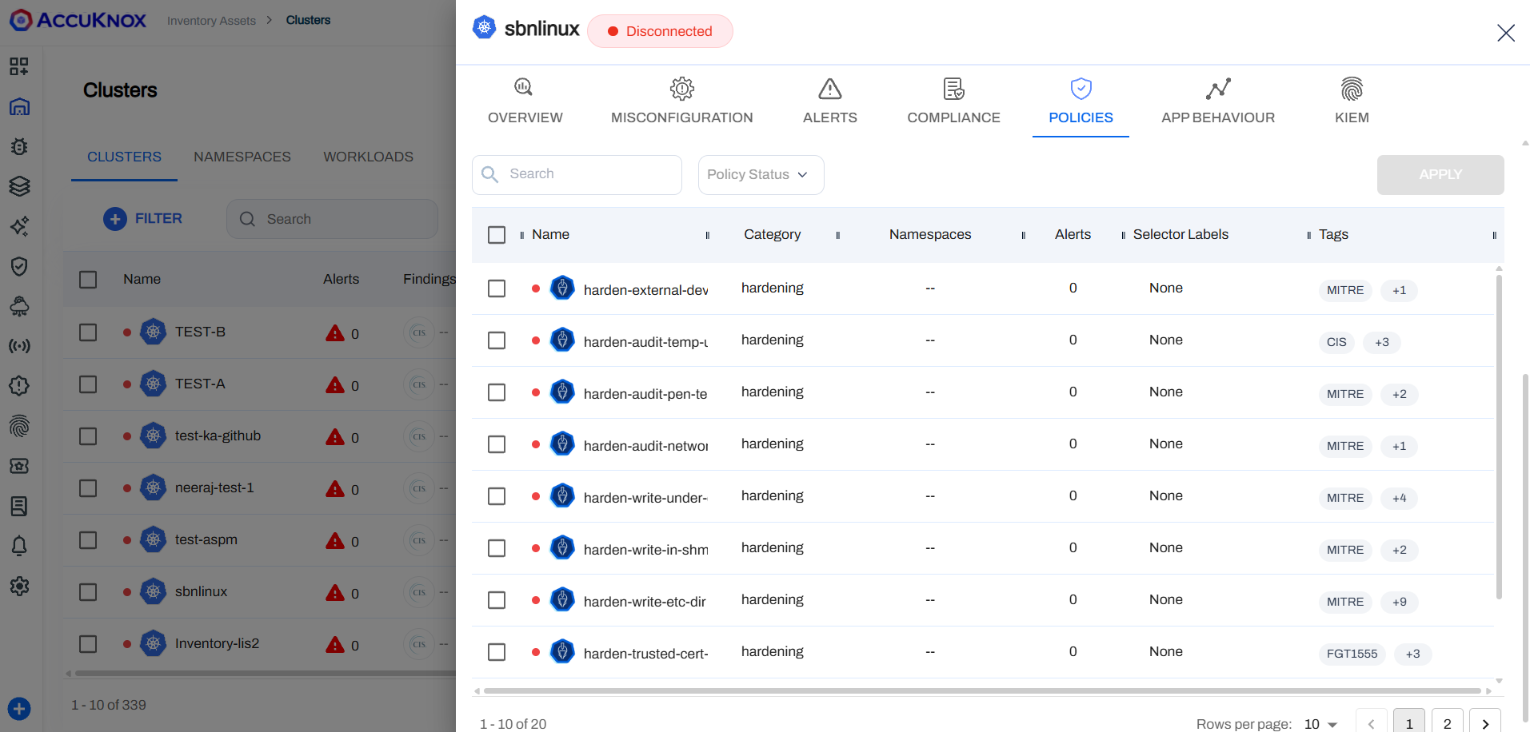This screenshot has height=732, width=1530.
Task: Click the search magnifier icon in policies
Action: pyautogui.click(x=490, y=174)
